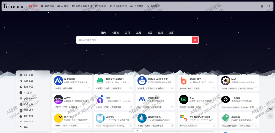Click the magnifier icon in top bar

pyautogui.click(x=269, y=6)
